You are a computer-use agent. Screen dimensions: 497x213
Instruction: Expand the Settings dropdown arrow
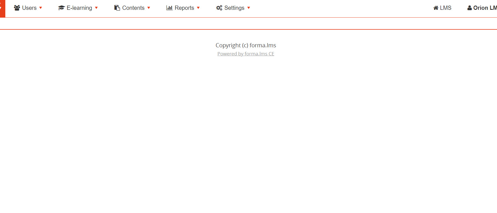point(249,8)
